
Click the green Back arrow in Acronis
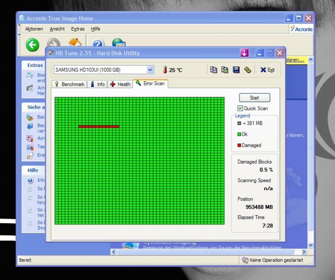[33, 45]
